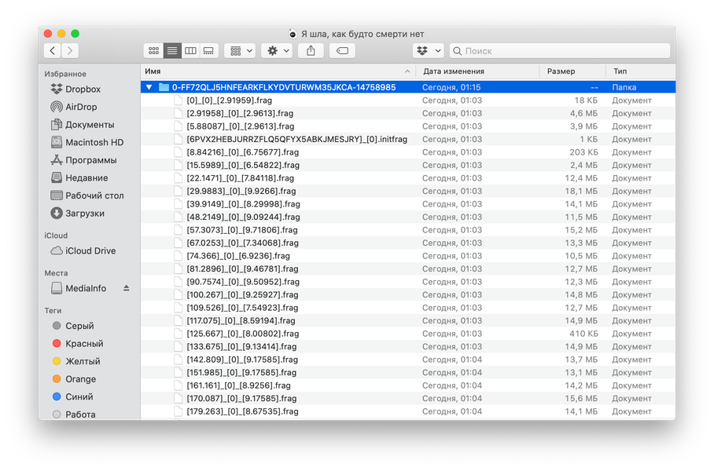Open the gear action menu
The image size is (714, 471).
coord(278,51)
